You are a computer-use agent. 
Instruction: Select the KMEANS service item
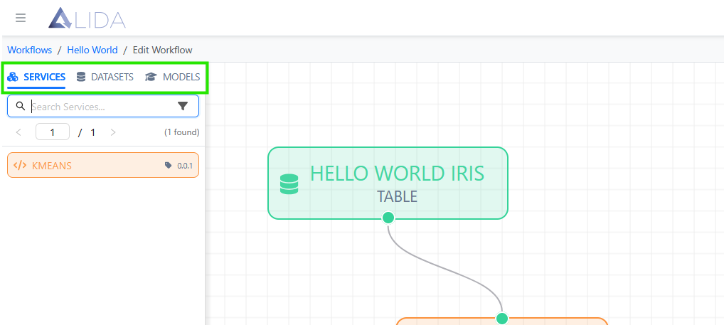[x=103, y=165]
